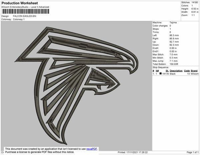
Task: Click the Colors value 1
Action: 192,6
